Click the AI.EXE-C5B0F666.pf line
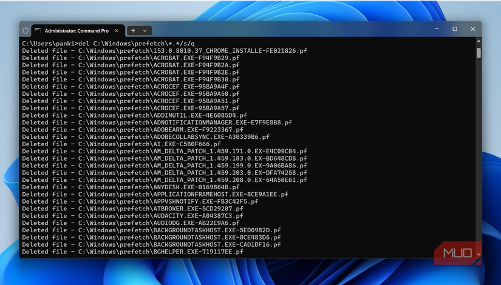The width and height of the screenshot is (501, 285). (x=121, y=144)
